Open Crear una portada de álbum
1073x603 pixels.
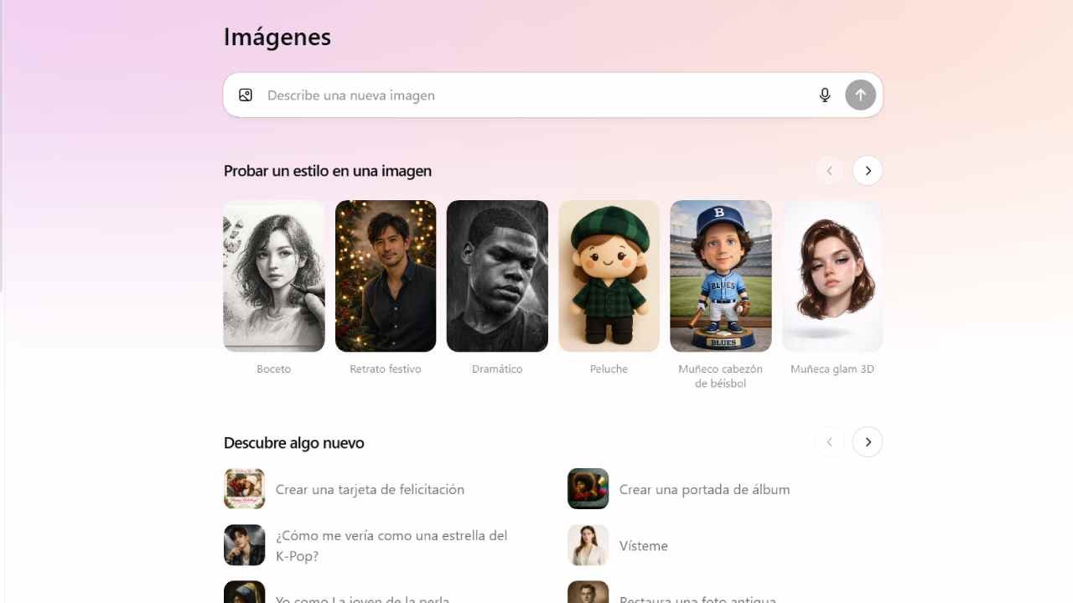(x=704, y=489)
